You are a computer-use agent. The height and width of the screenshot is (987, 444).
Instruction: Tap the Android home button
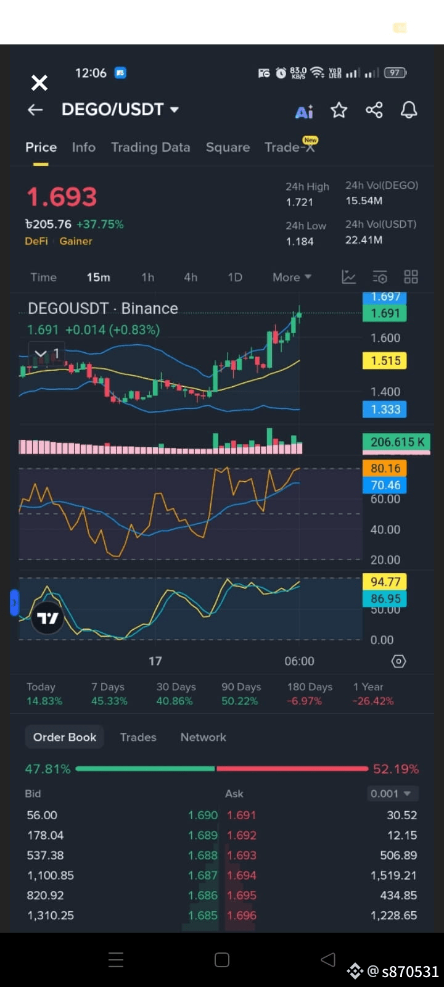222,960
